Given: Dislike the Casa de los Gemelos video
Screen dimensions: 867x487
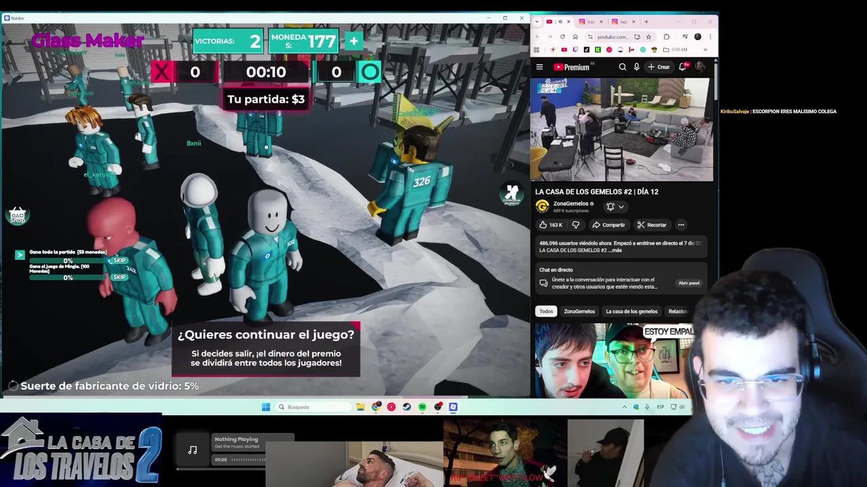Looking at the screenshot, I should (x=576, y=225).
